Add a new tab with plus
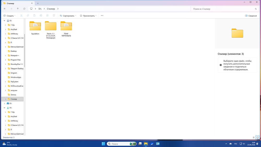This screenshot has height=147, width=261. pos(38,3)
